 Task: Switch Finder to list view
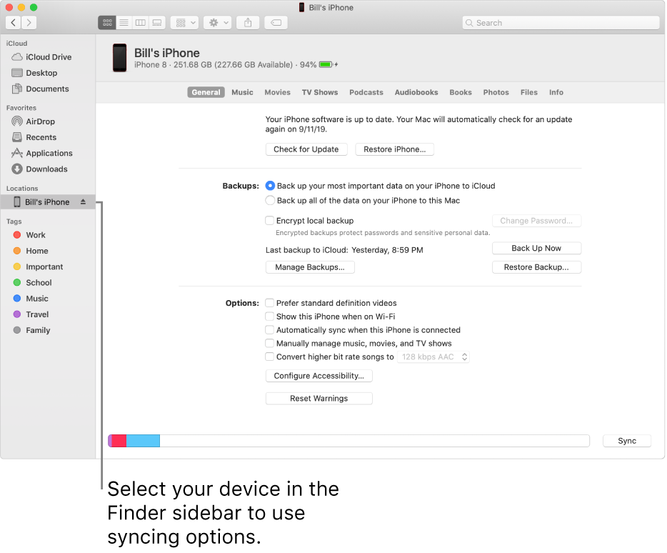(123, 22)
